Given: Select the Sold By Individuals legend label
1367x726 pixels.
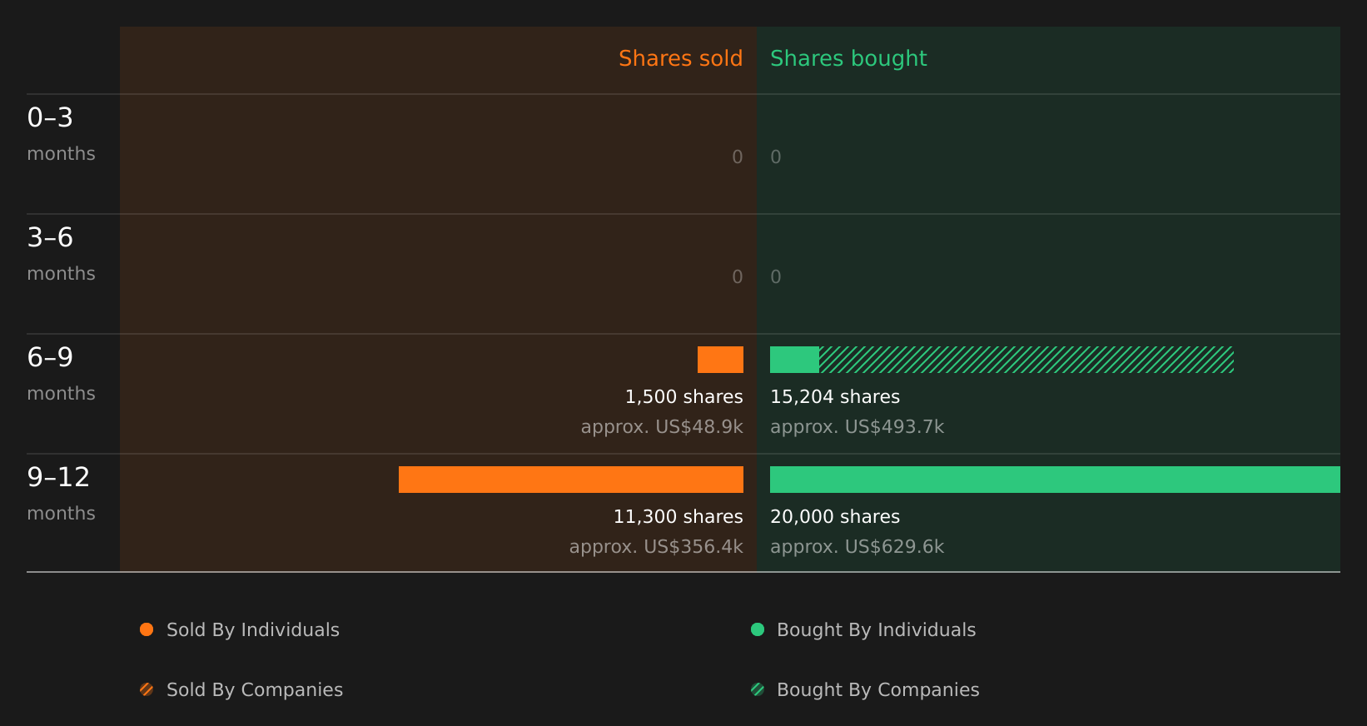Looking at the screenshot, I should [253, 630].
